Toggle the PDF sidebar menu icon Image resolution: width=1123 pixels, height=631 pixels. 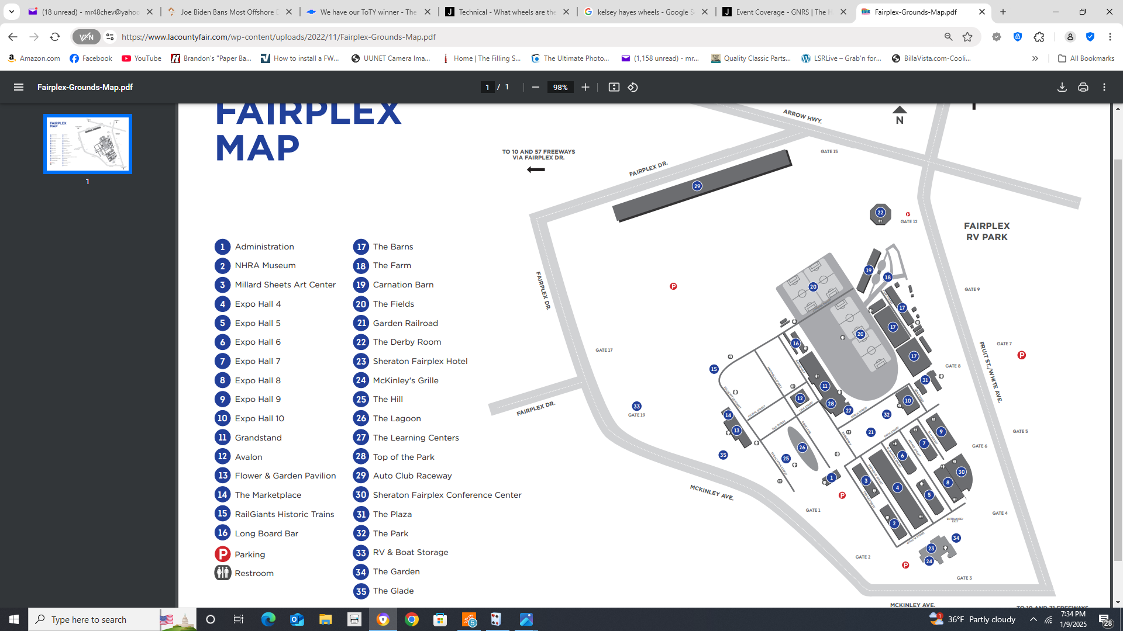[x=19, y=87]
